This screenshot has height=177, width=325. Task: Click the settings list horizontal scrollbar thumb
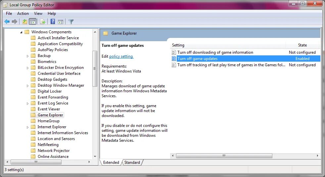[x=224, y=156]
